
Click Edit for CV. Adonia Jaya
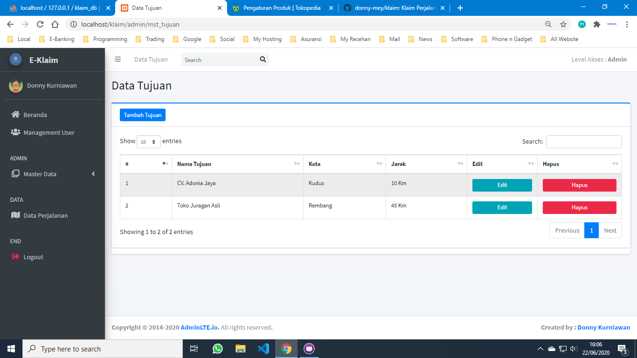tap(502, 185)
